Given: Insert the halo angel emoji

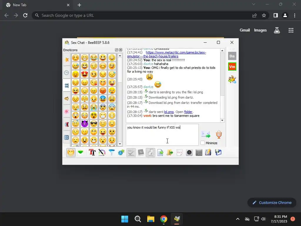Looking at the screenshot, I should coord(76,124).
